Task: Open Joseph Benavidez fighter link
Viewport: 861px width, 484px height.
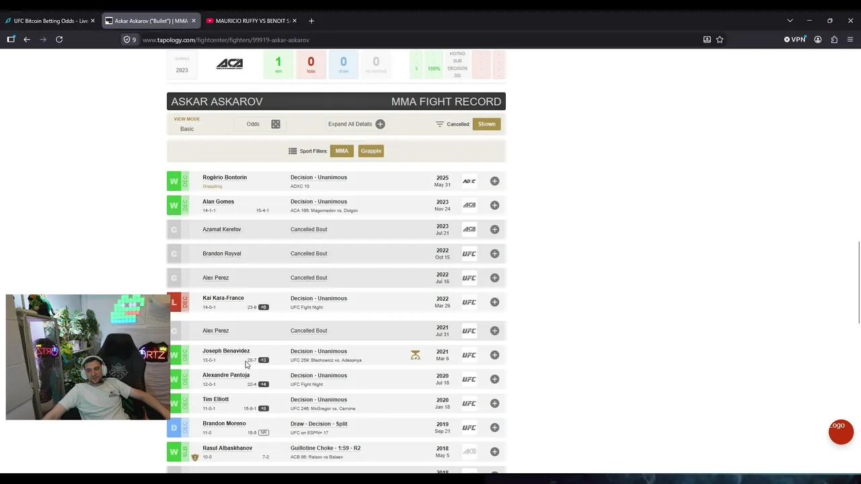Action: pyautogui.click(x=226, y=351)
